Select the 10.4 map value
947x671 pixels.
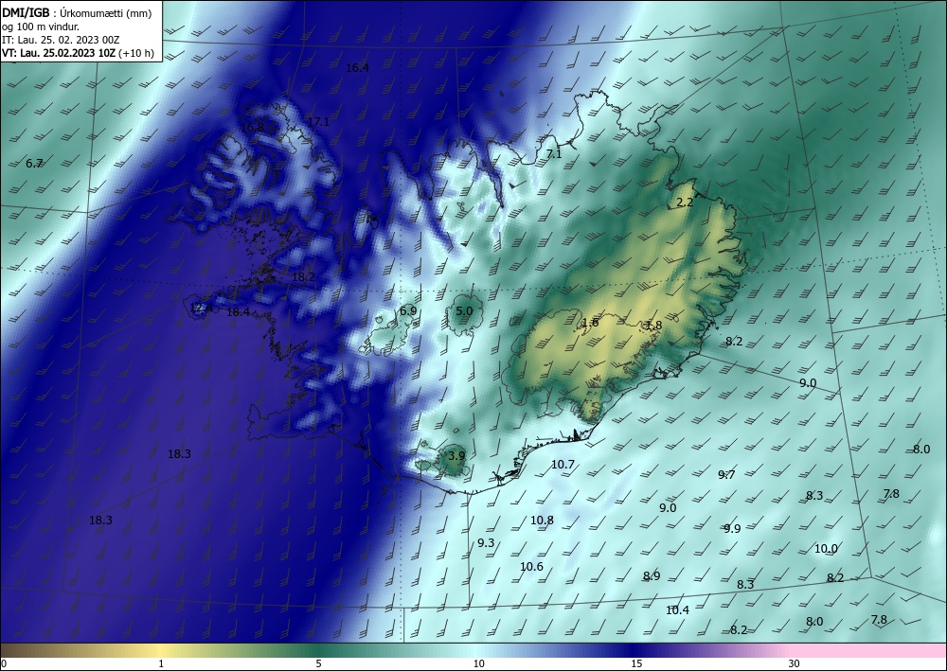(x=677, y=610)
